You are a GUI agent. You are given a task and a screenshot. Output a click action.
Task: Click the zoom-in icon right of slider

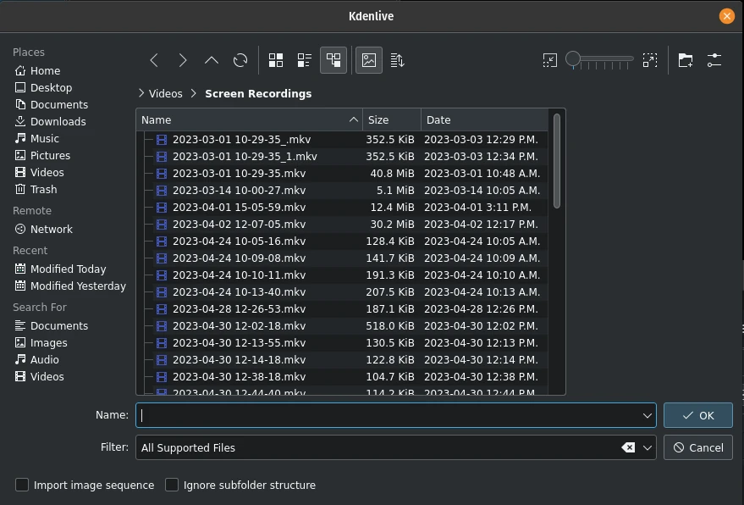point(650,60)
